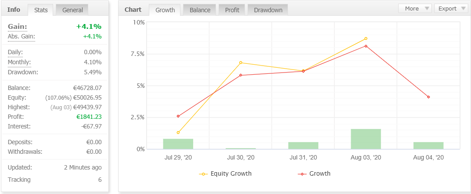Screen dimensions: 471x194
Task: Open the Drawdown chart tab
Action: tap(268, 10)
